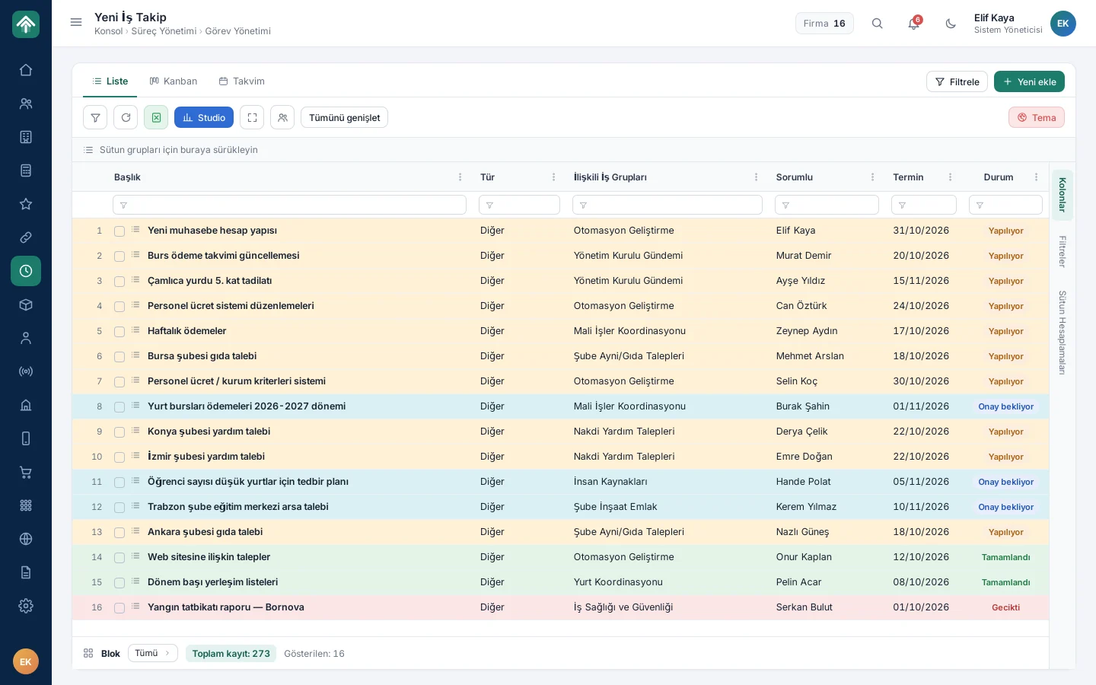
Task: Switch to the Kanban tab
Action: (174, 81)
